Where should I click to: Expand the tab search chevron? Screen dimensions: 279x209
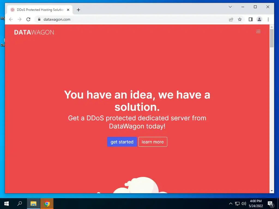tap(230, 7)
